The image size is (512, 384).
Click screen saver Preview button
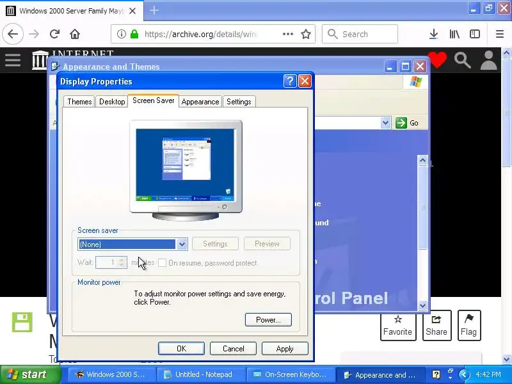point(267,244)
